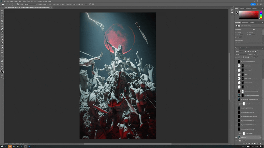Delete layer with trash icon
Viewport: 264px width, 148px height.
click(260, 143)
